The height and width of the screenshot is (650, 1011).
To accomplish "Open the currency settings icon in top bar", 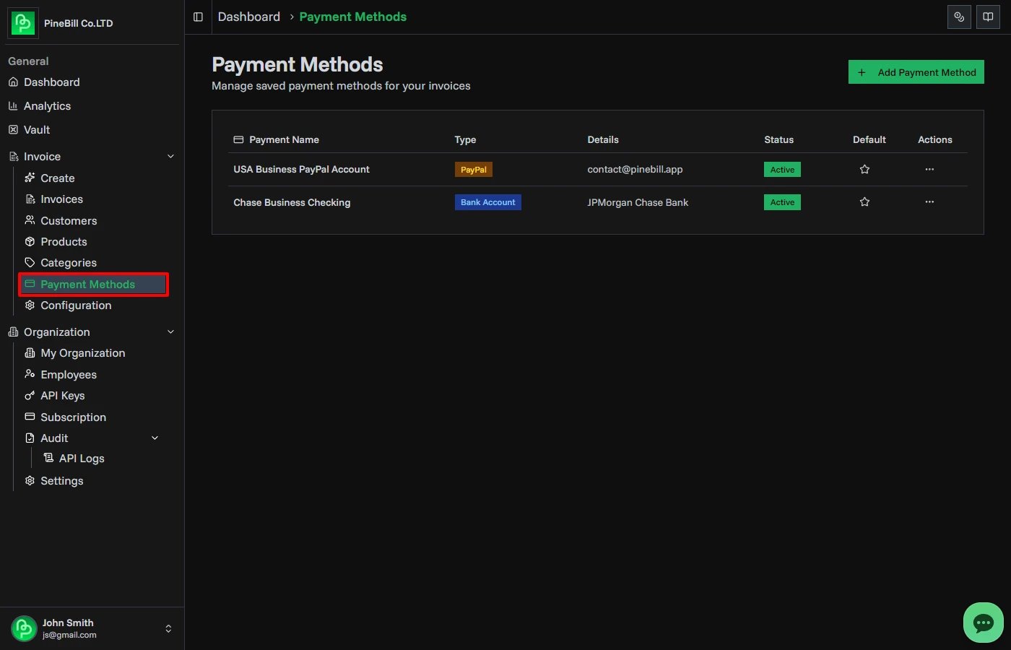I will (x=959, y=17).
